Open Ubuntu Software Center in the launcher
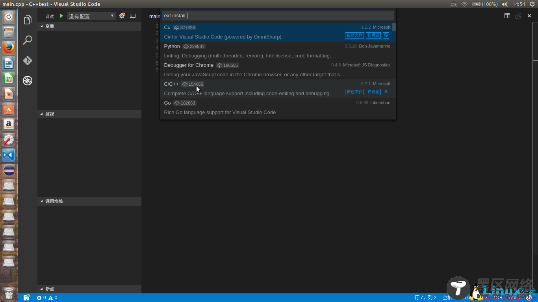 9,109
